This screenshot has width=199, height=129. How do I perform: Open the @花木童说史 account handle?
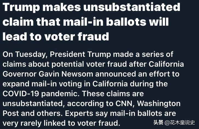180,122
